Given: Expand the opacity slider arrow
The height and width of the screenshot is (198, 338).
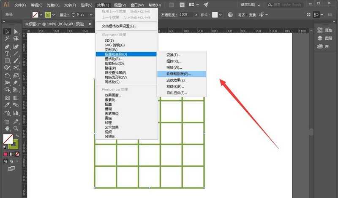Looking at the screenshot, I should [196, 15].
